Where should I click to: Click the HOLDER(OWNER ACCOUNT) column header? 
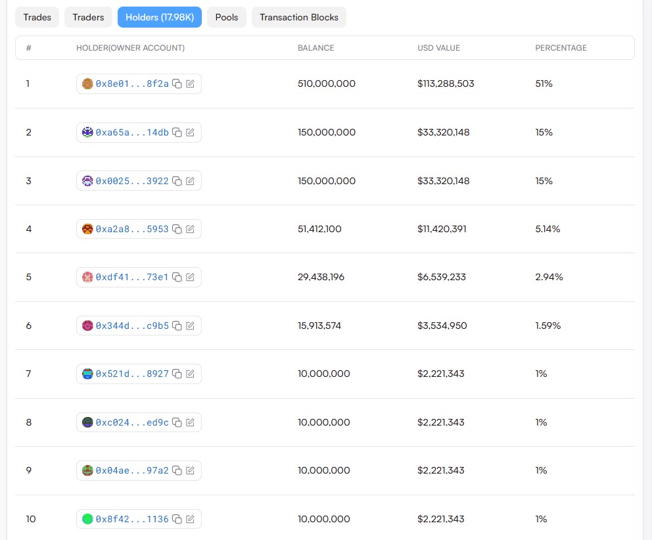130,48
